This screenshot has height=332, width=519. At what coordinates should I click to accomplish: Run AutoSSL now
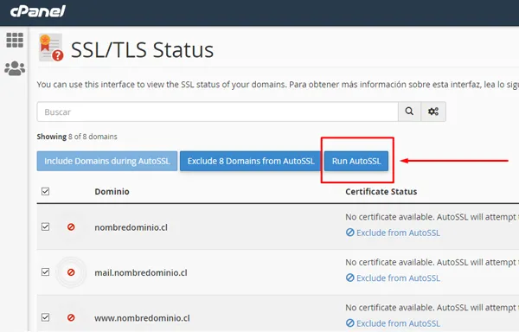click(356, 161)
